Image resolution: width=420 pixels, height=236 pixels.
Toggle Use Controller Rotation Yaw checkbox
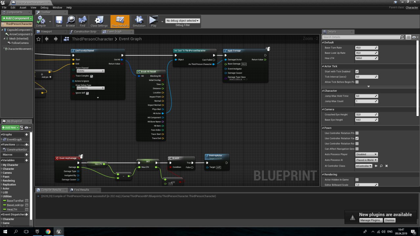click(357, 138)
